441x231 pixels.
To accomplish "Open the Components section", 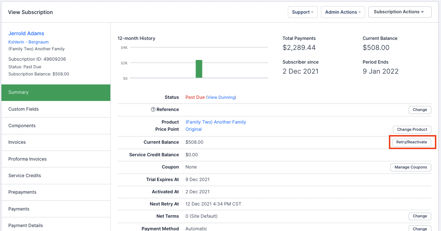I will pos(56,126).
